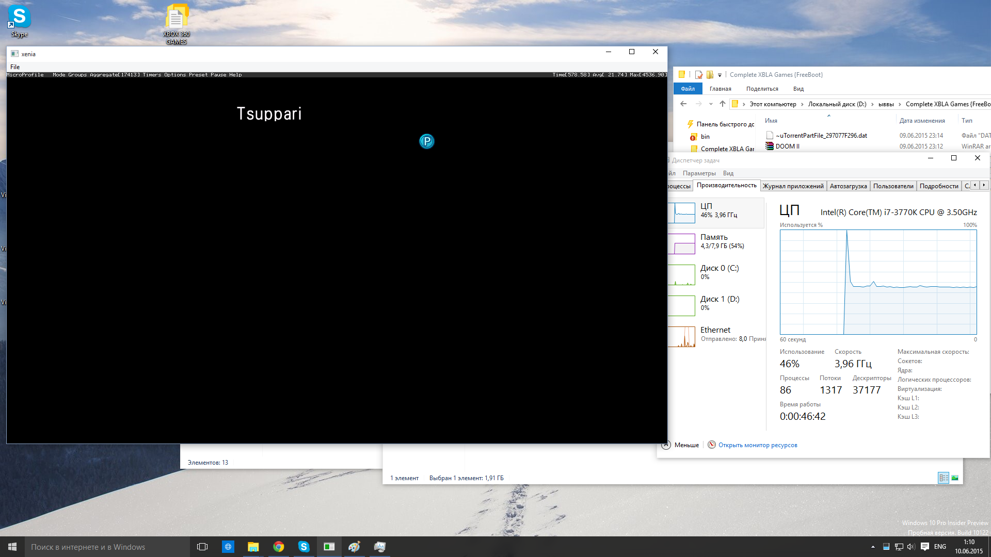Switch Explorer to large thumbnails view
991x557 pixels.
click(x=955, y=478)
